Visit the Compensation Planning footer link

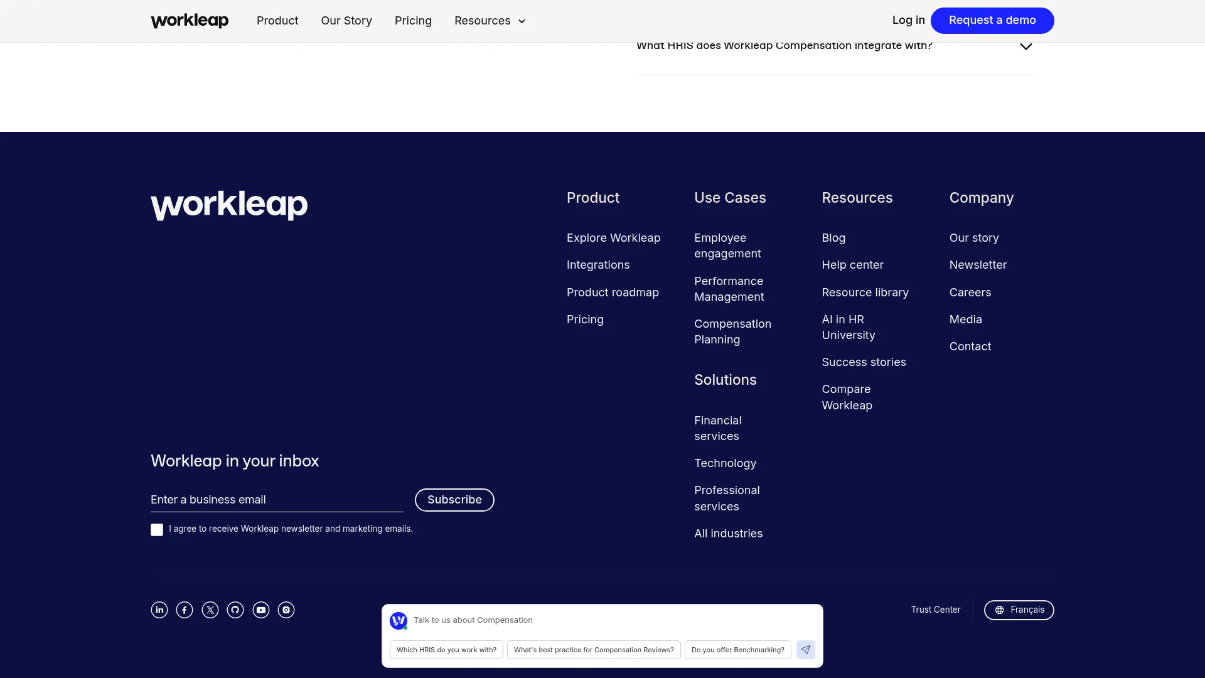pyautogui.click(x=732, y=331)
